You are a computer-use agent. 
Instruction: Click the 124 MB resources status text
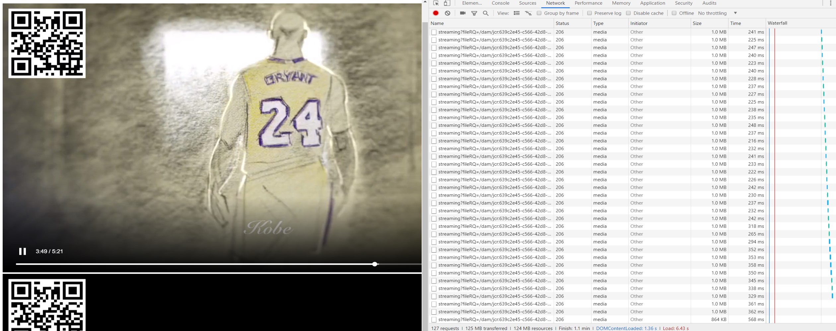[x=533, y=328]
